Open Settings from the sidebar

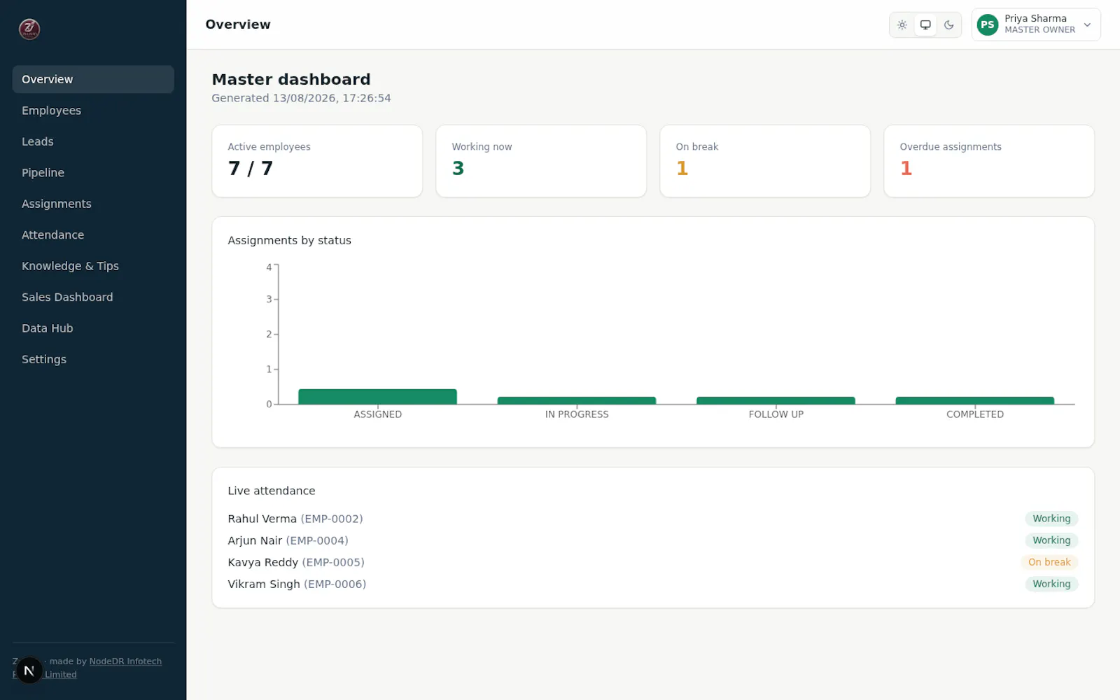[93, 360]
